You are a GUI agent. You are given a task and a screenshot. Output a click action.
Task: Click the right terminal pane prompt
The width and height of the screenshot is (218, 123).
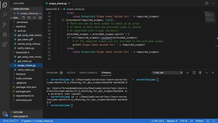point(157,80)
